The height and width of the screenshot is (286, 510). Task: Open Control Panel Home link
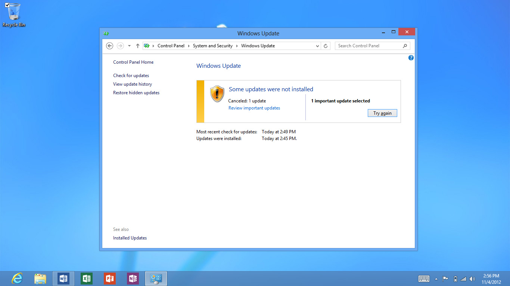pos(133,62)
